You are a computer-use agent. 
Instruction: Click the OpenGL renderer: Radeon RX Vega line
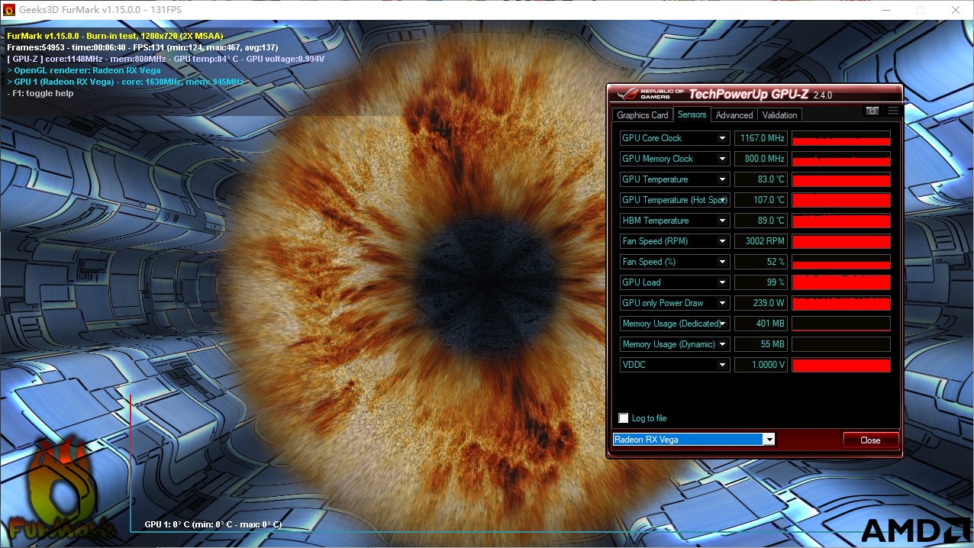point(84,70)
